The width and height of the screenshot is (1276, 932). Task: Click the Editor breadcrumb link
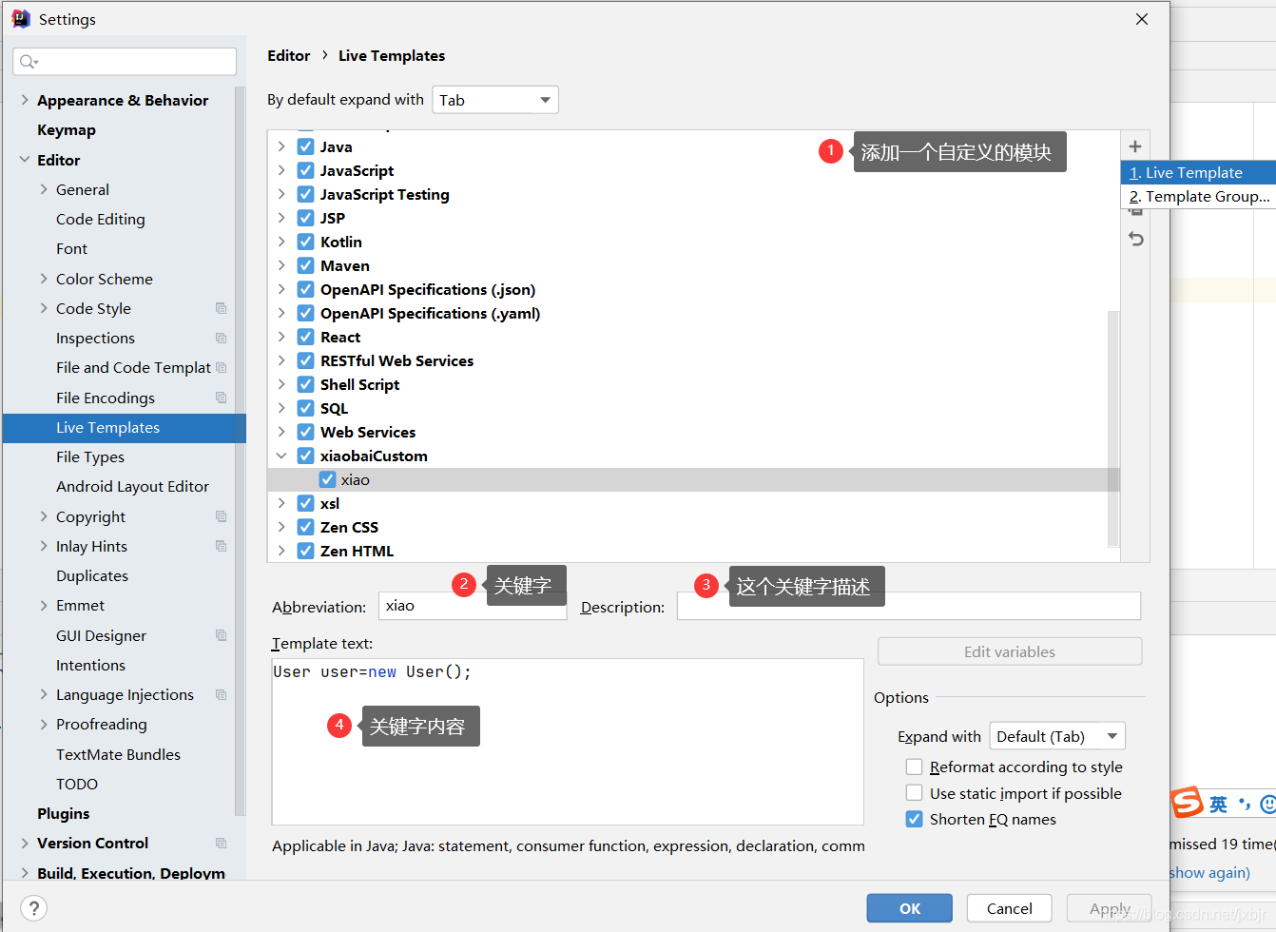(289, 55)
